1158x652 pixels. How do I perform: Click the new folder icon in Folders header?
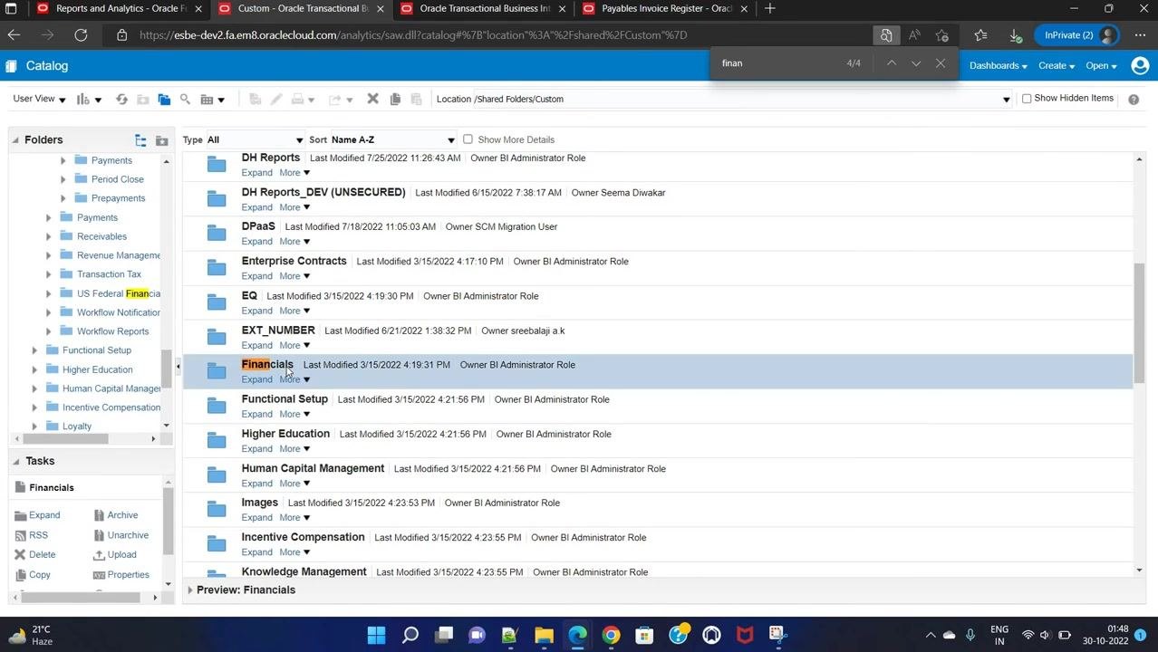162,140
